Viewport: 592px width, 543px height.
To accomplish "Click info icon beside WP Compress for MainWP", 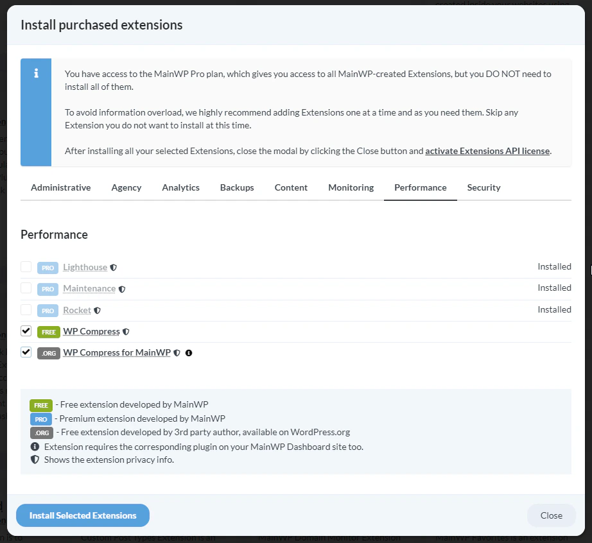I will 189,353.
